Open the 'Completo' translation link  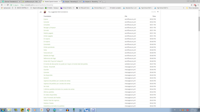pos(47,25)
